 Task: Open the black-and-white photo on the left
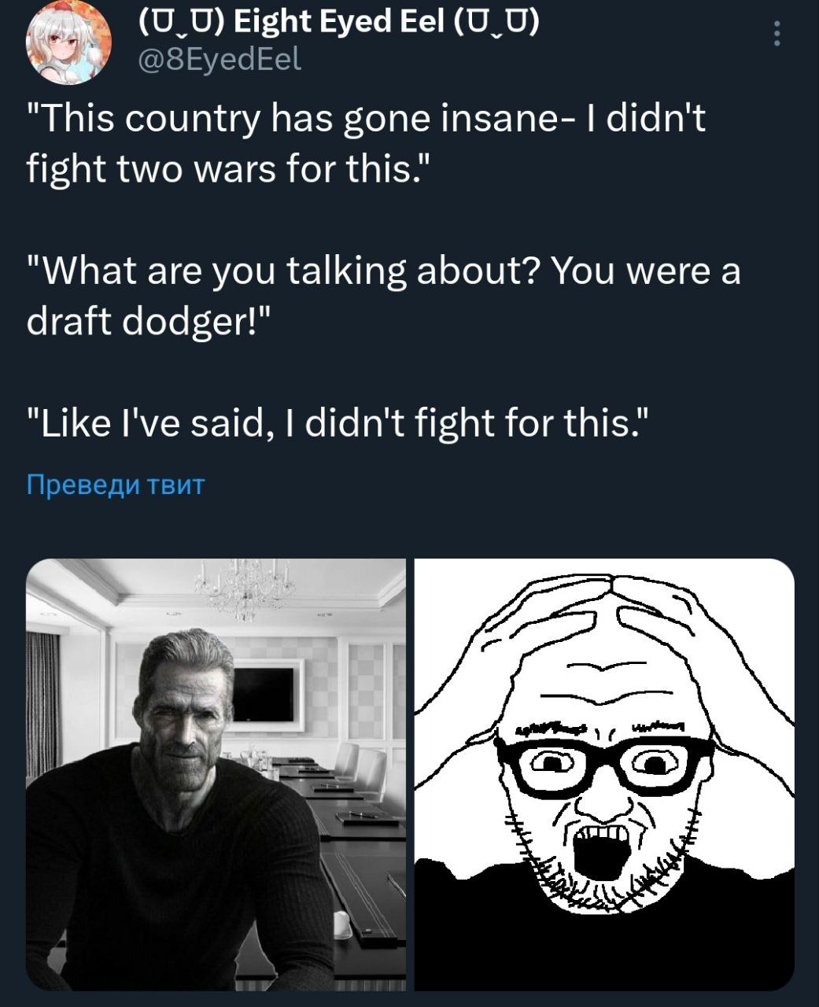216,774
